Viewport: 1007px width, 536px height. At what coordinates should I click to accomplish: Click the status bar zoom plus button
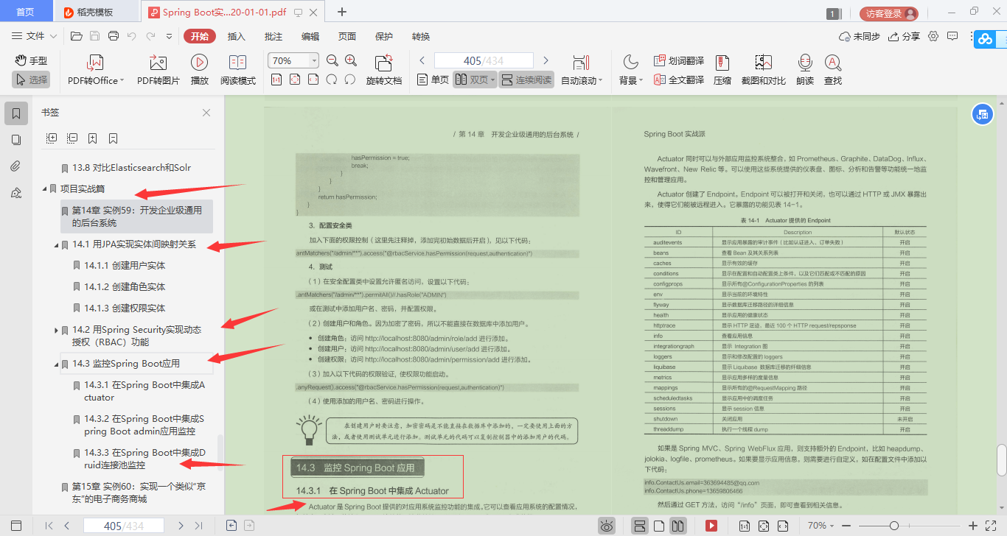972,526
